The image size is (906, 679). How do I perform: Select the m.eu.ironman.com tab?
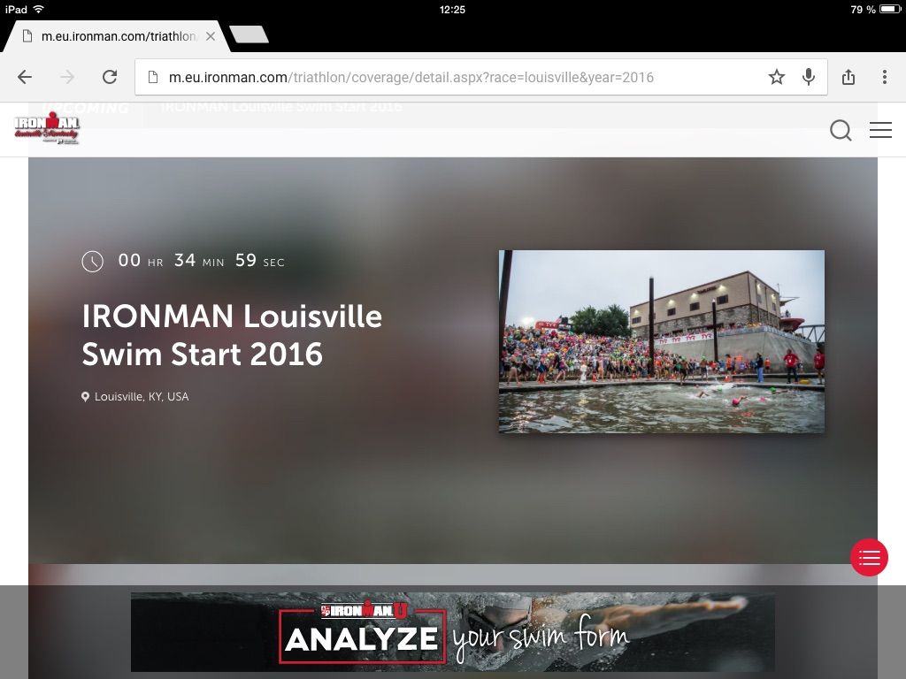point(116,36)
